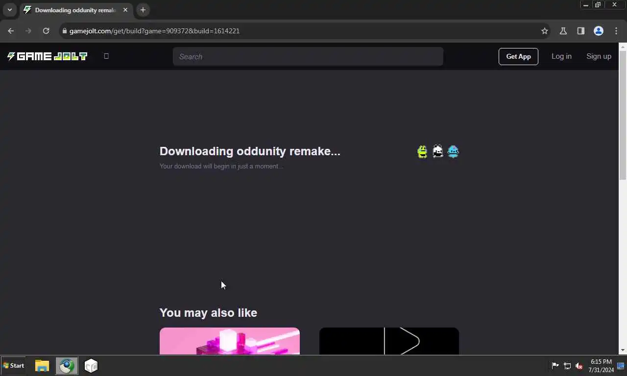Restore down the Chrome window

598,5
